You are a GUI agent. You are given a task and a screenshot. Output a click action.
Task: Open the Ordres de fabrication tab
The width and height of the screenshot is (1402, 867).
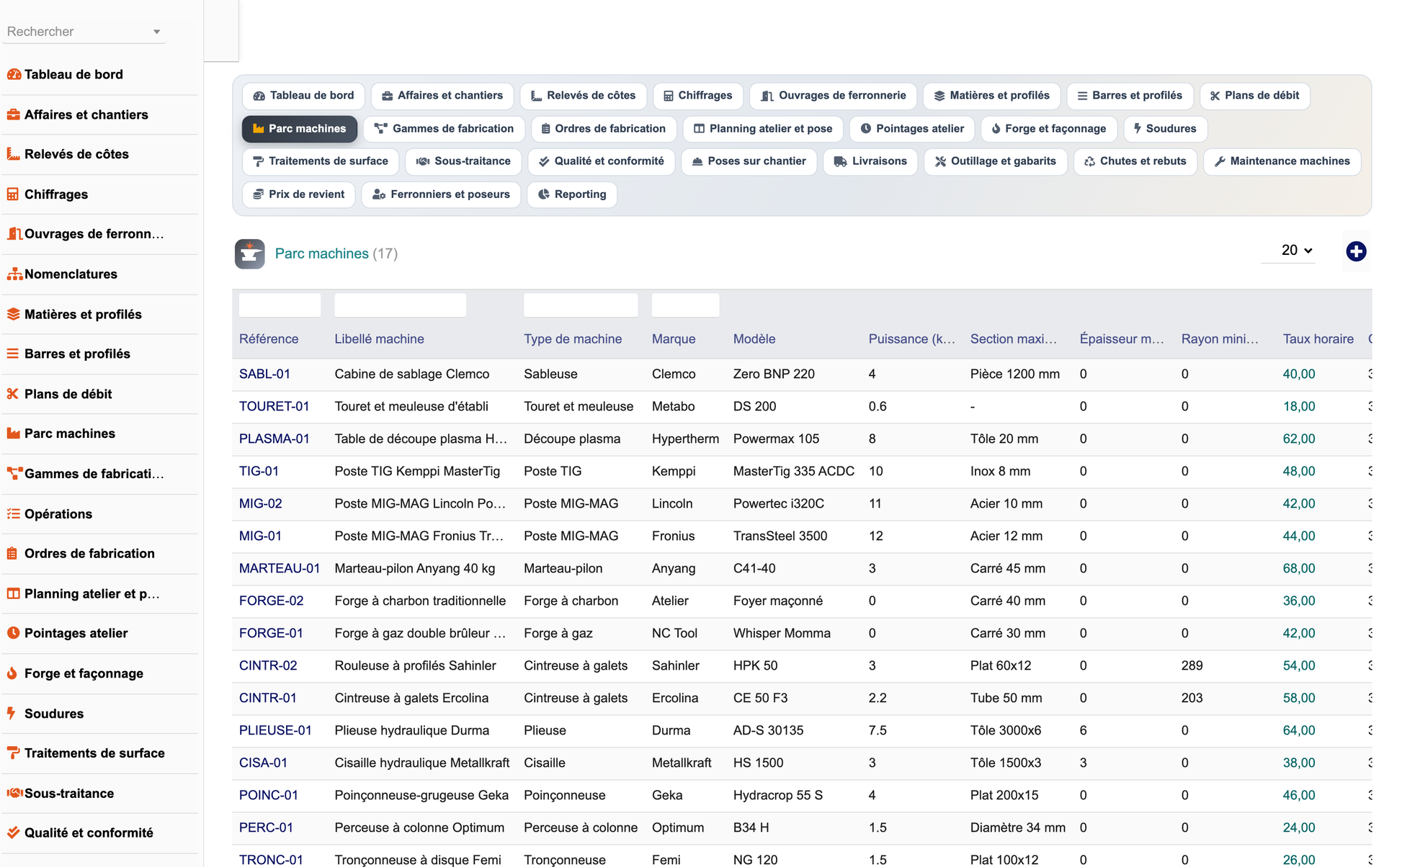[603, 129]
